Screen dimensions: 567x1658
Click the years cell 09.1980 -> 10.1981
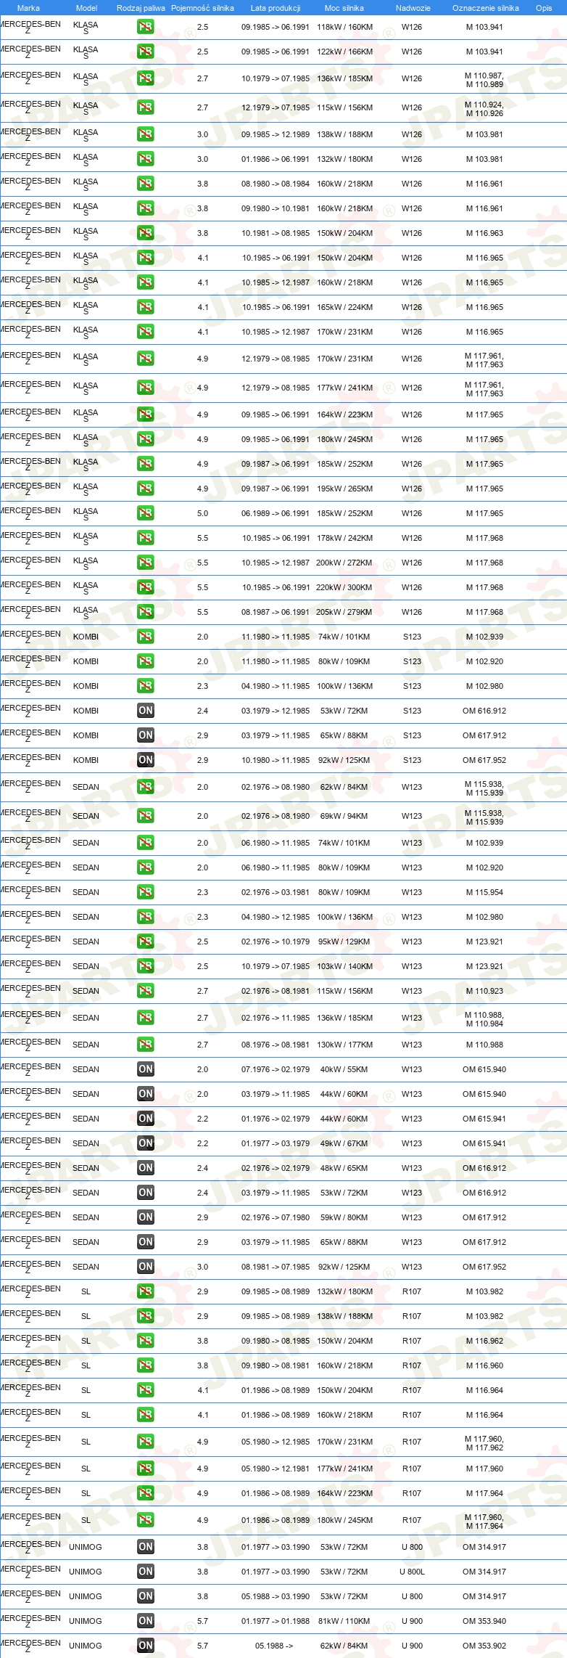coord(276,208)
